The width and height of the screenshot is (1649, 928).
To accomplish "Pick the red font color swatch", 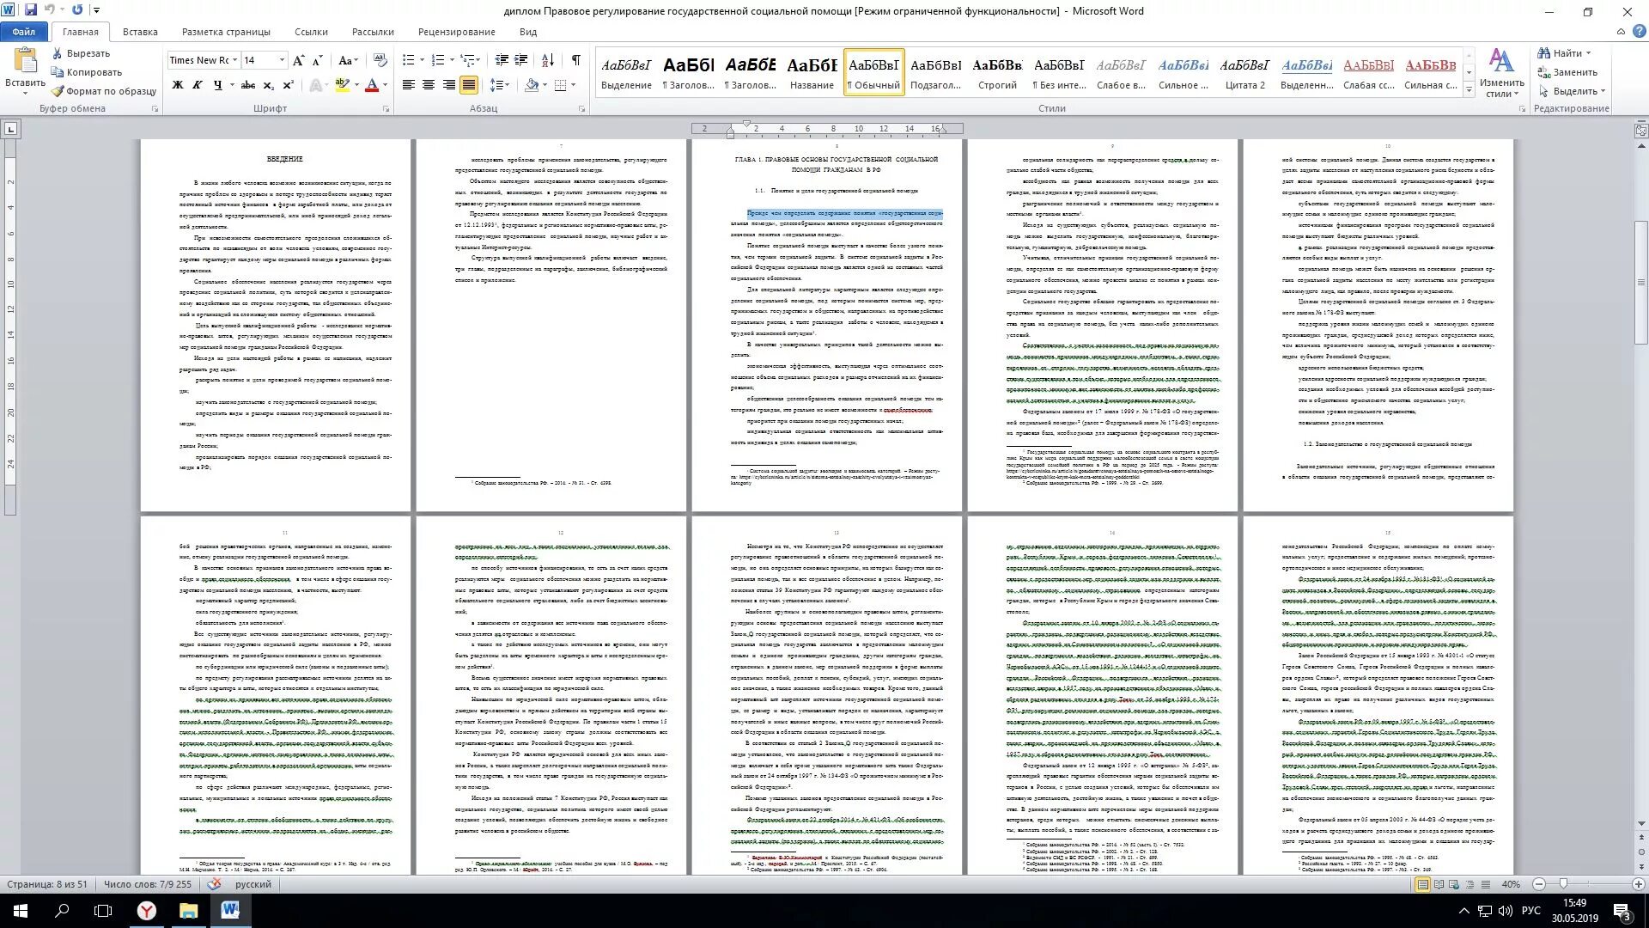I will [x=371, y=85].
